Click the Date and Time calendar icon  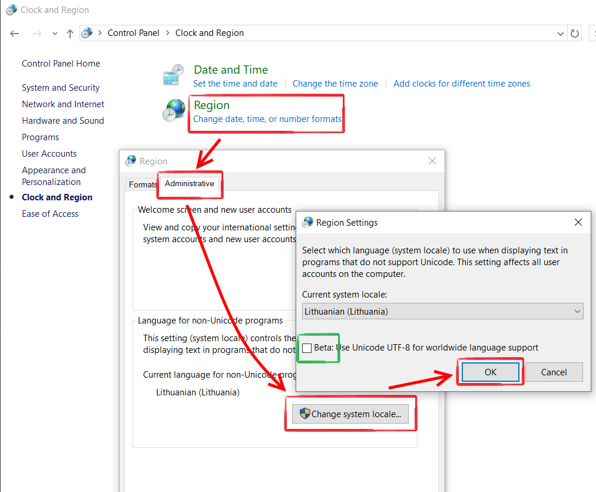[x=173, y=74]
